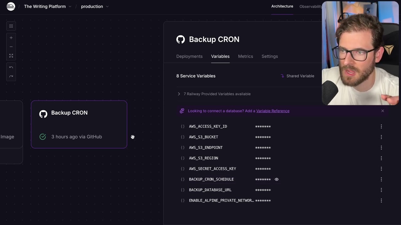Click the Shared Variable arrow icon
Image resolution: width=401 pixels, height=225 pixels.
click(282, 76)
